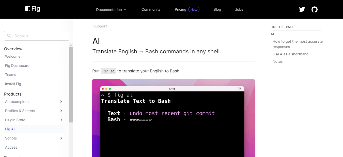The height and width of the screenshot is (157, 343).
Task: Open Fig's GitHub repository icon
Action: (x=315, y=9)
